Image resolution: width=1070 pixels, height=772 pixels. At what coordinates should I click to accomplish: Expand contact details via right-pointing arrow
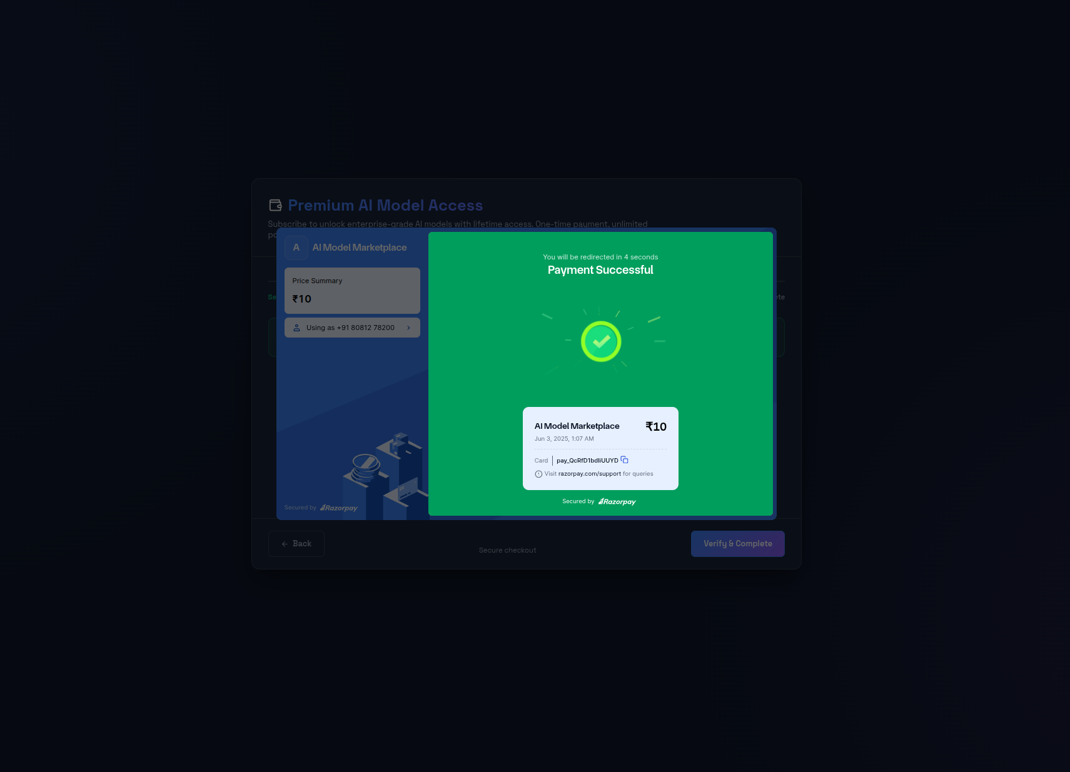409,328
